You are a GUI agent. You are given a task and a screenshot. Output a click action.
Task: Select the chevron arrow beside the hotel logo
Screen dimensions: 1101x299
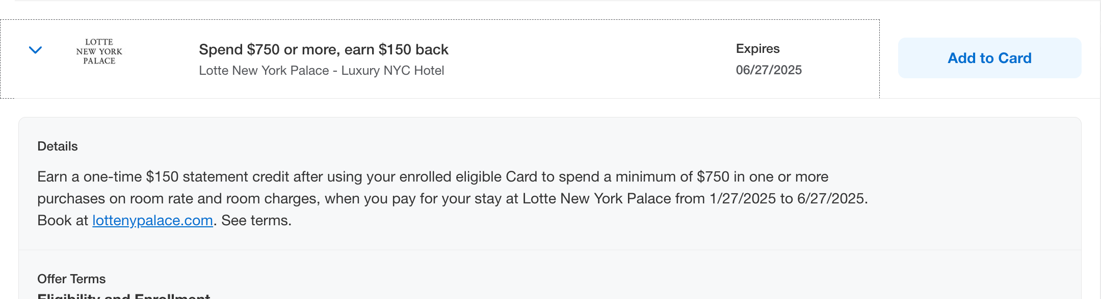click(x=35, y=50)
